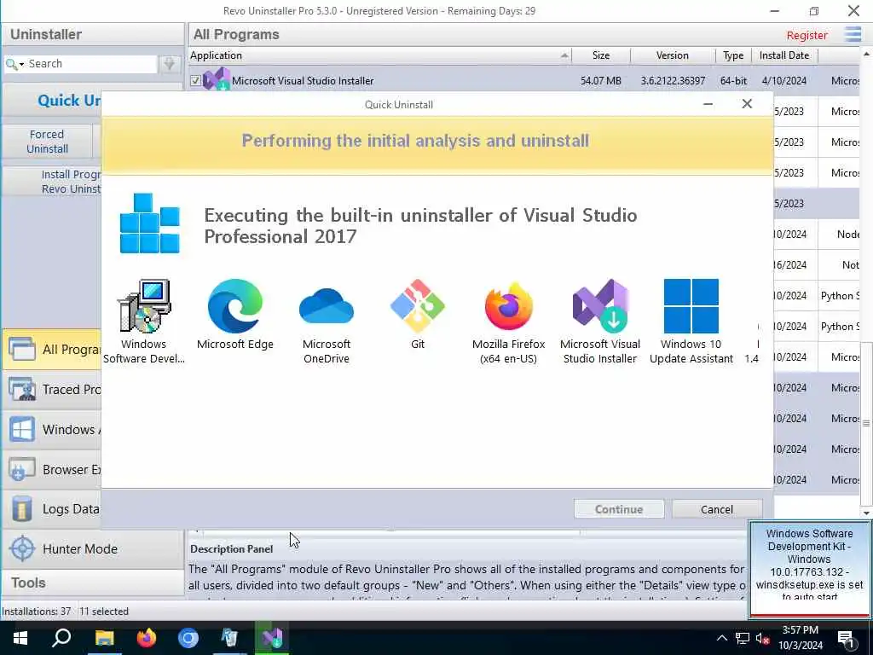Image resolution: width=873 pixels, height=655 pixels.
Task: Uncheck Microsoft Visual Studio Installer checkbox
Action: coord(195,81)
